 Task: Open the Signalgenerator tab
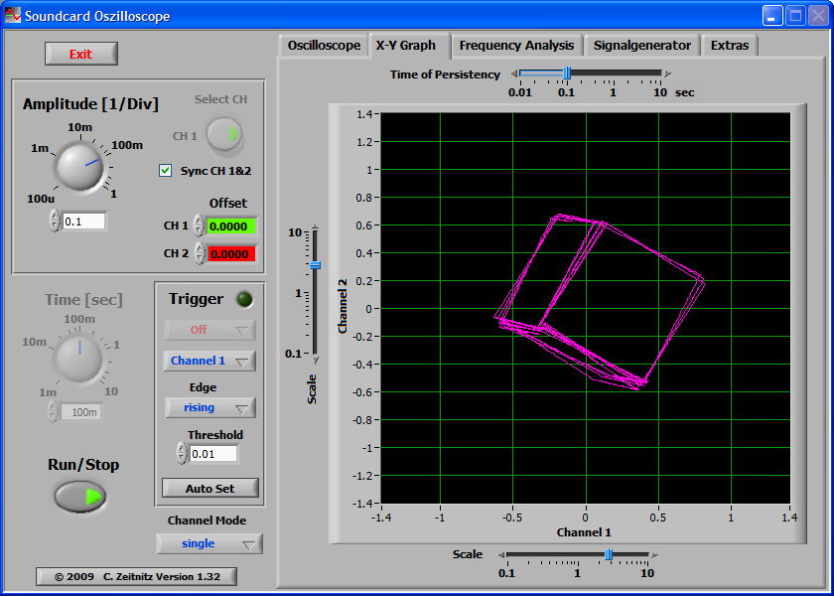pos(641,46)
